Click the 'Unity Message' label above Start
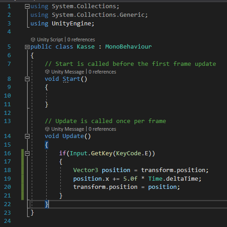Screen dimensions: 227x227 (x=68, y=72)
